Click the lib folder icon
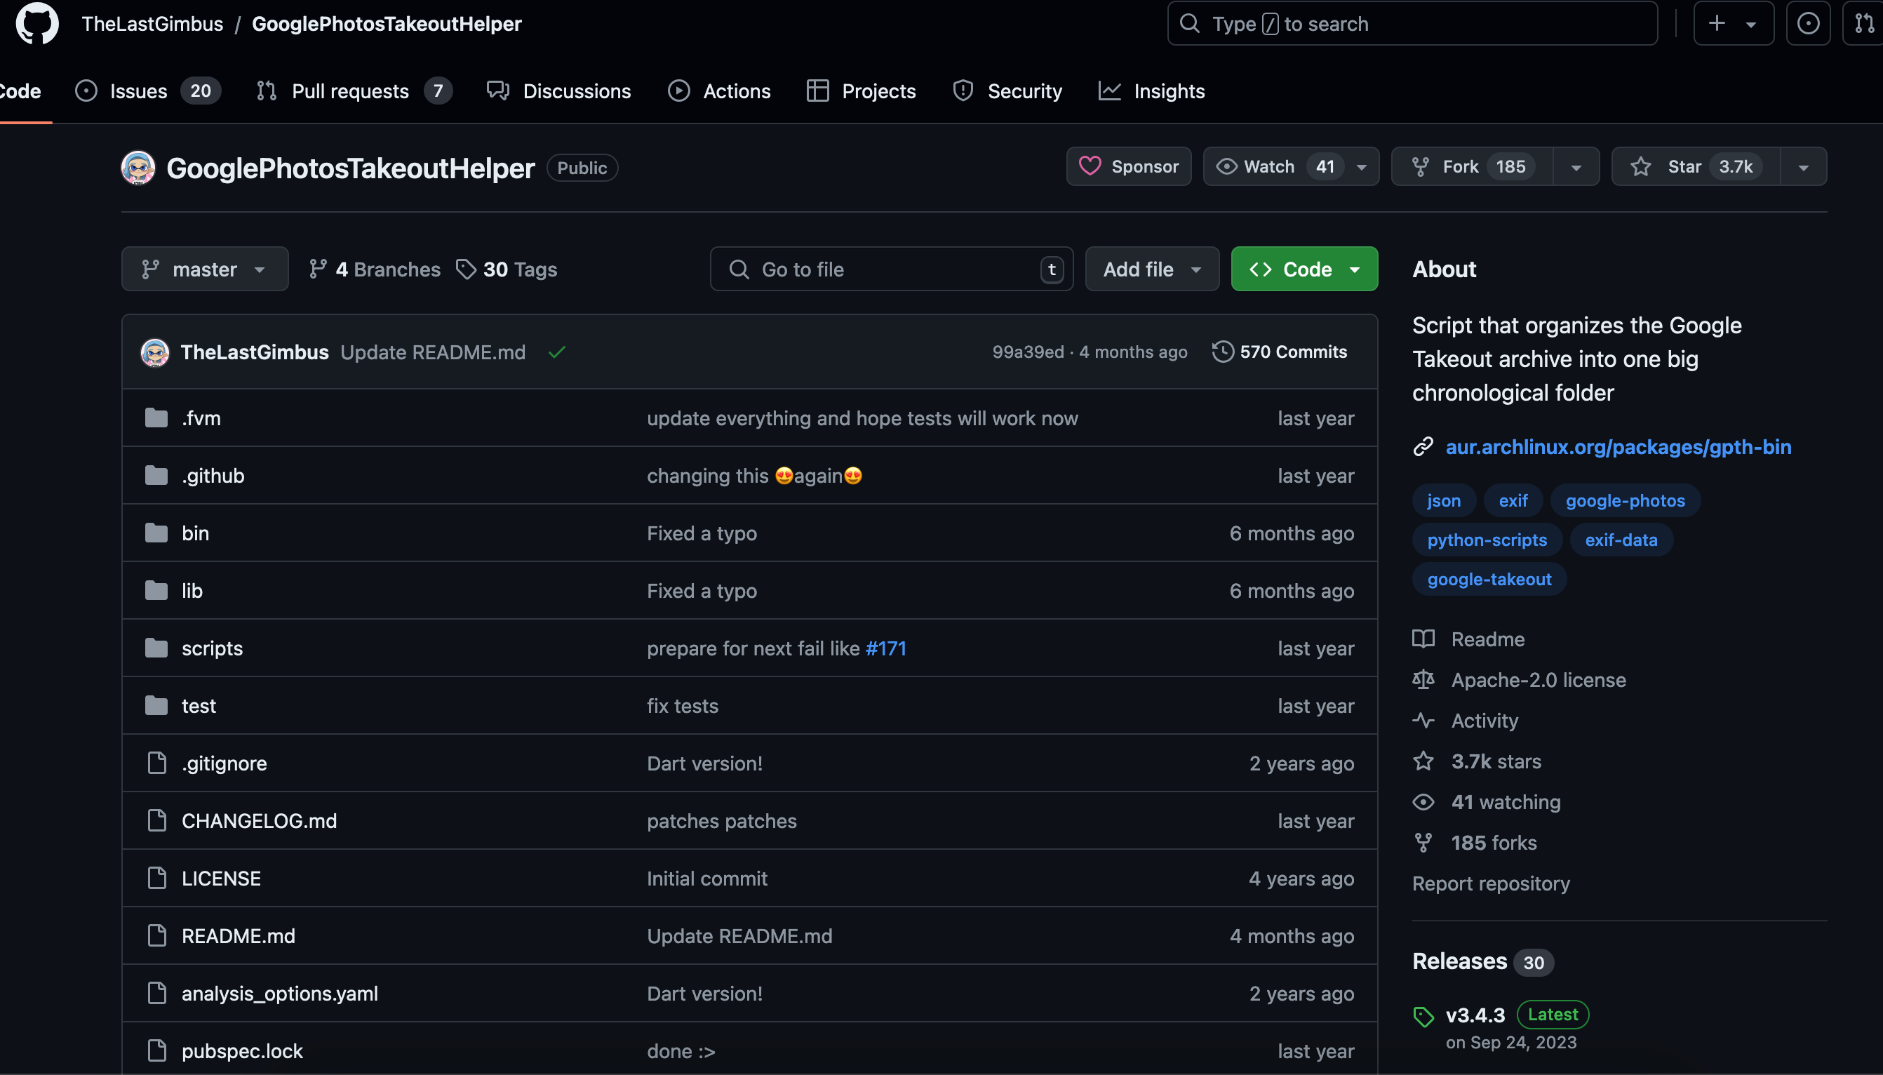 click(x=156, y=591)
